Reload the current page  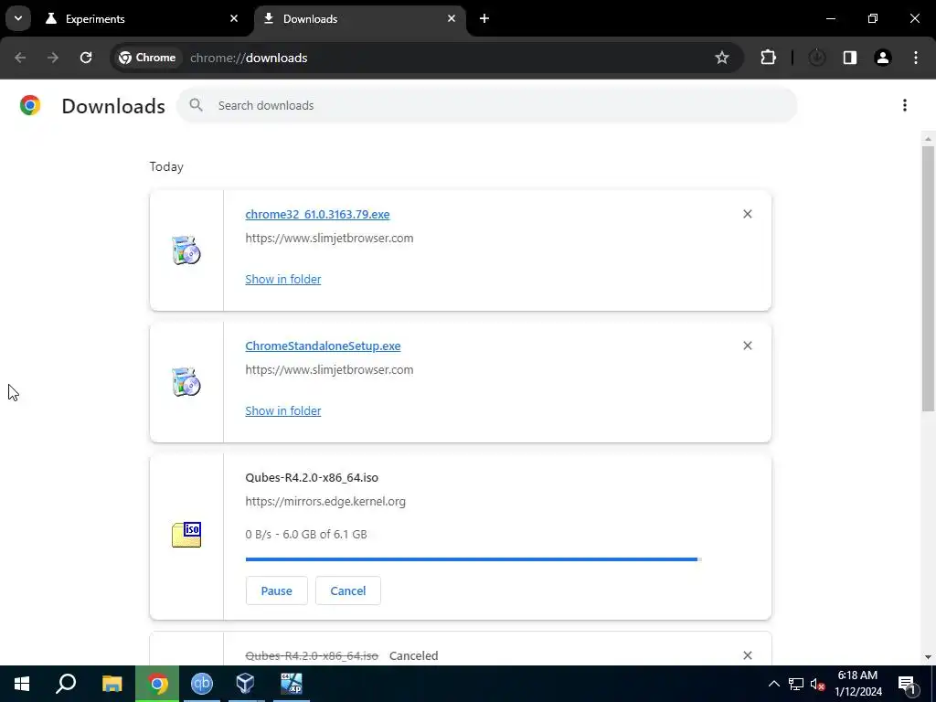(x=86, y=58)
